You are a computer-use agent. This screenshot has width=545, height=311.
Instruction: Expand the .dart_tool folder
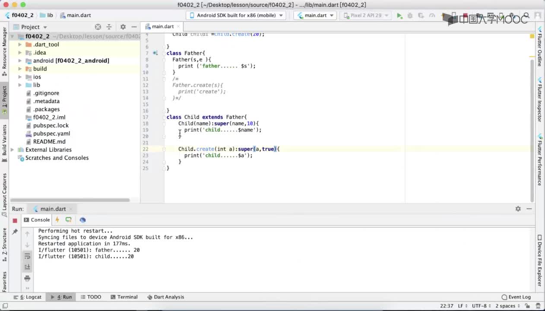click(x=20, y=44)
